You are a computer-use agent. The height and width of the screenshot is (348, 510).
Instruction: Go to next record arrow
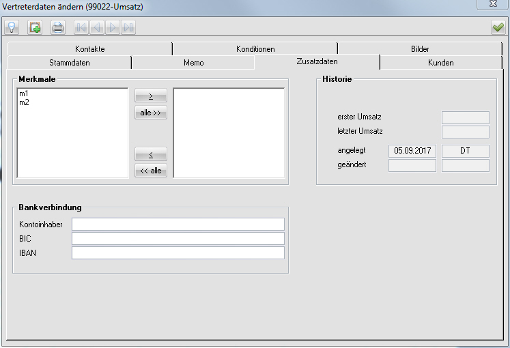(x=113, y=27)
